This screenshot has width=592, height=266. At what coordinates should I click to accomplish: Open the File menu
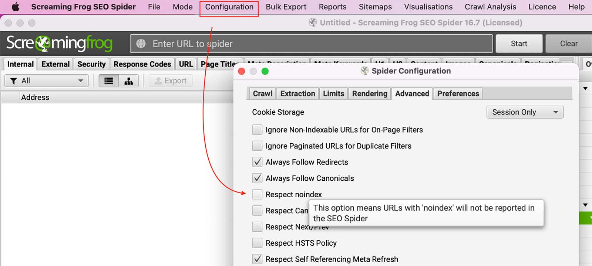(154, 7)
